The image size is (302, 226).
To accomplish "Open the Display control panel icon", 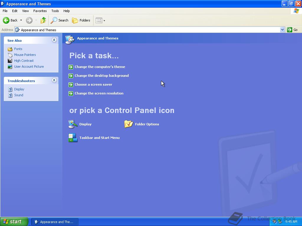I will coord(73,124).
